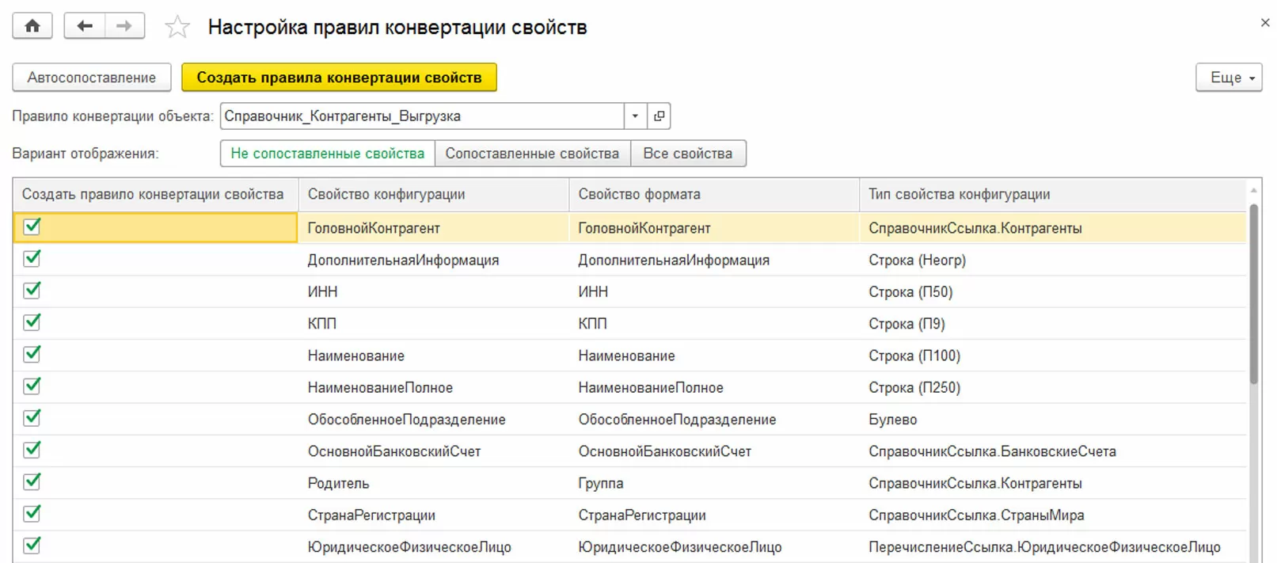Select the type cell reading Булево
This screenshot has width=1277, height=563.
pos(1053,420)
